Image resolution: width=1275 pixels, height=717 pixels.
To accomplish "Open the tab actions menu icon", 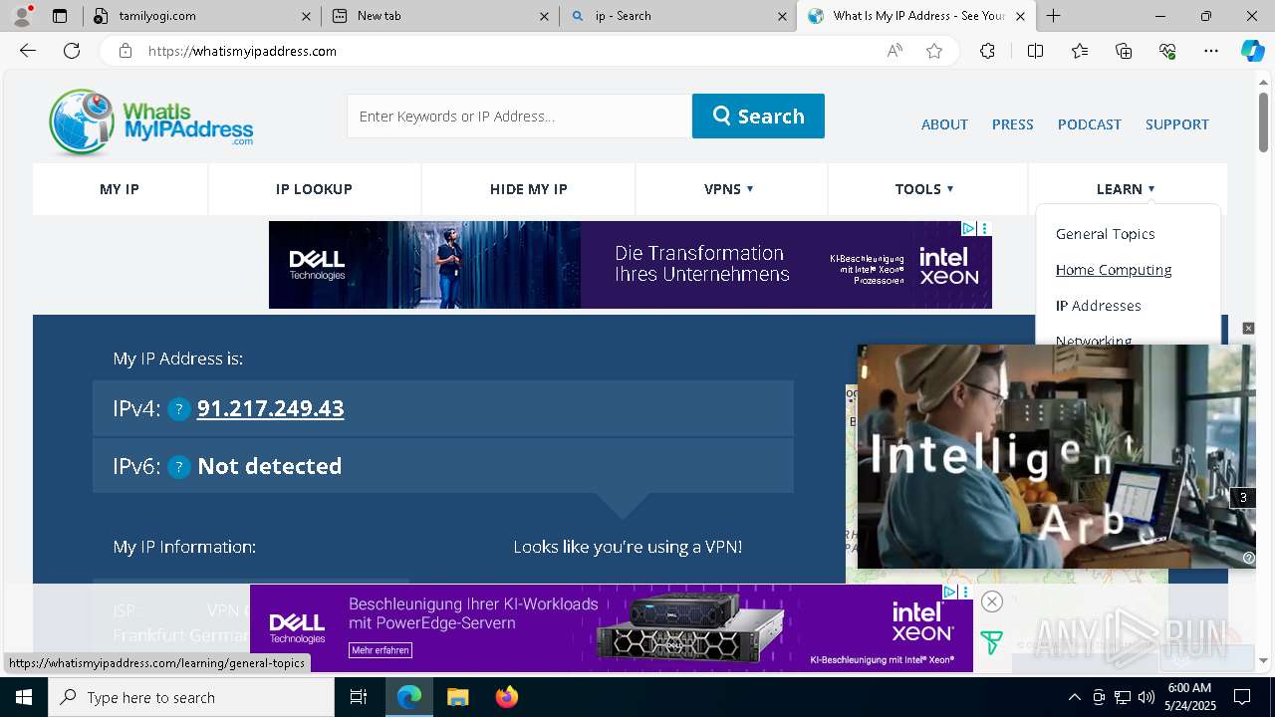I will click(x=60, y=16).
